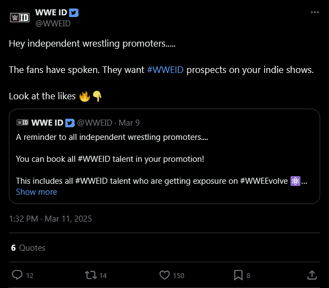The height and width of the screenshot is (288, 329).
Task: Click the 1:32 PM Mar 11, 2025 timestamp
Action: click(51, 219)
